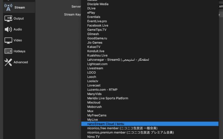
Task: Open Advanced settings tools icon
Action: point(8,62)
